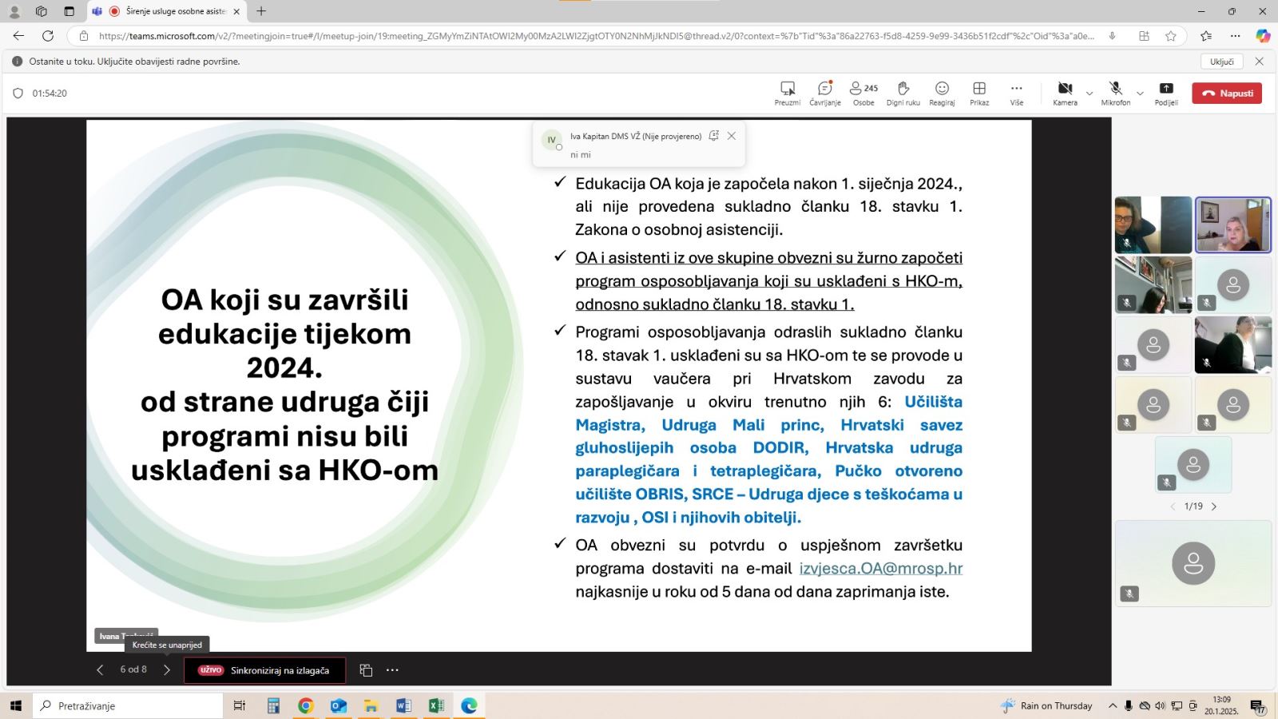Image resolution: width=1278 pixels, height=719 pixels.
Task: Select the Širenje usluge osobne asistencije tab
Action: tap(166, 11)
